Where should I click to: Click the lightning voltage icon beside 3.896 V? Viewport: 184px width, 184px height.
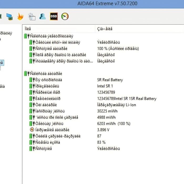(32, 130)
